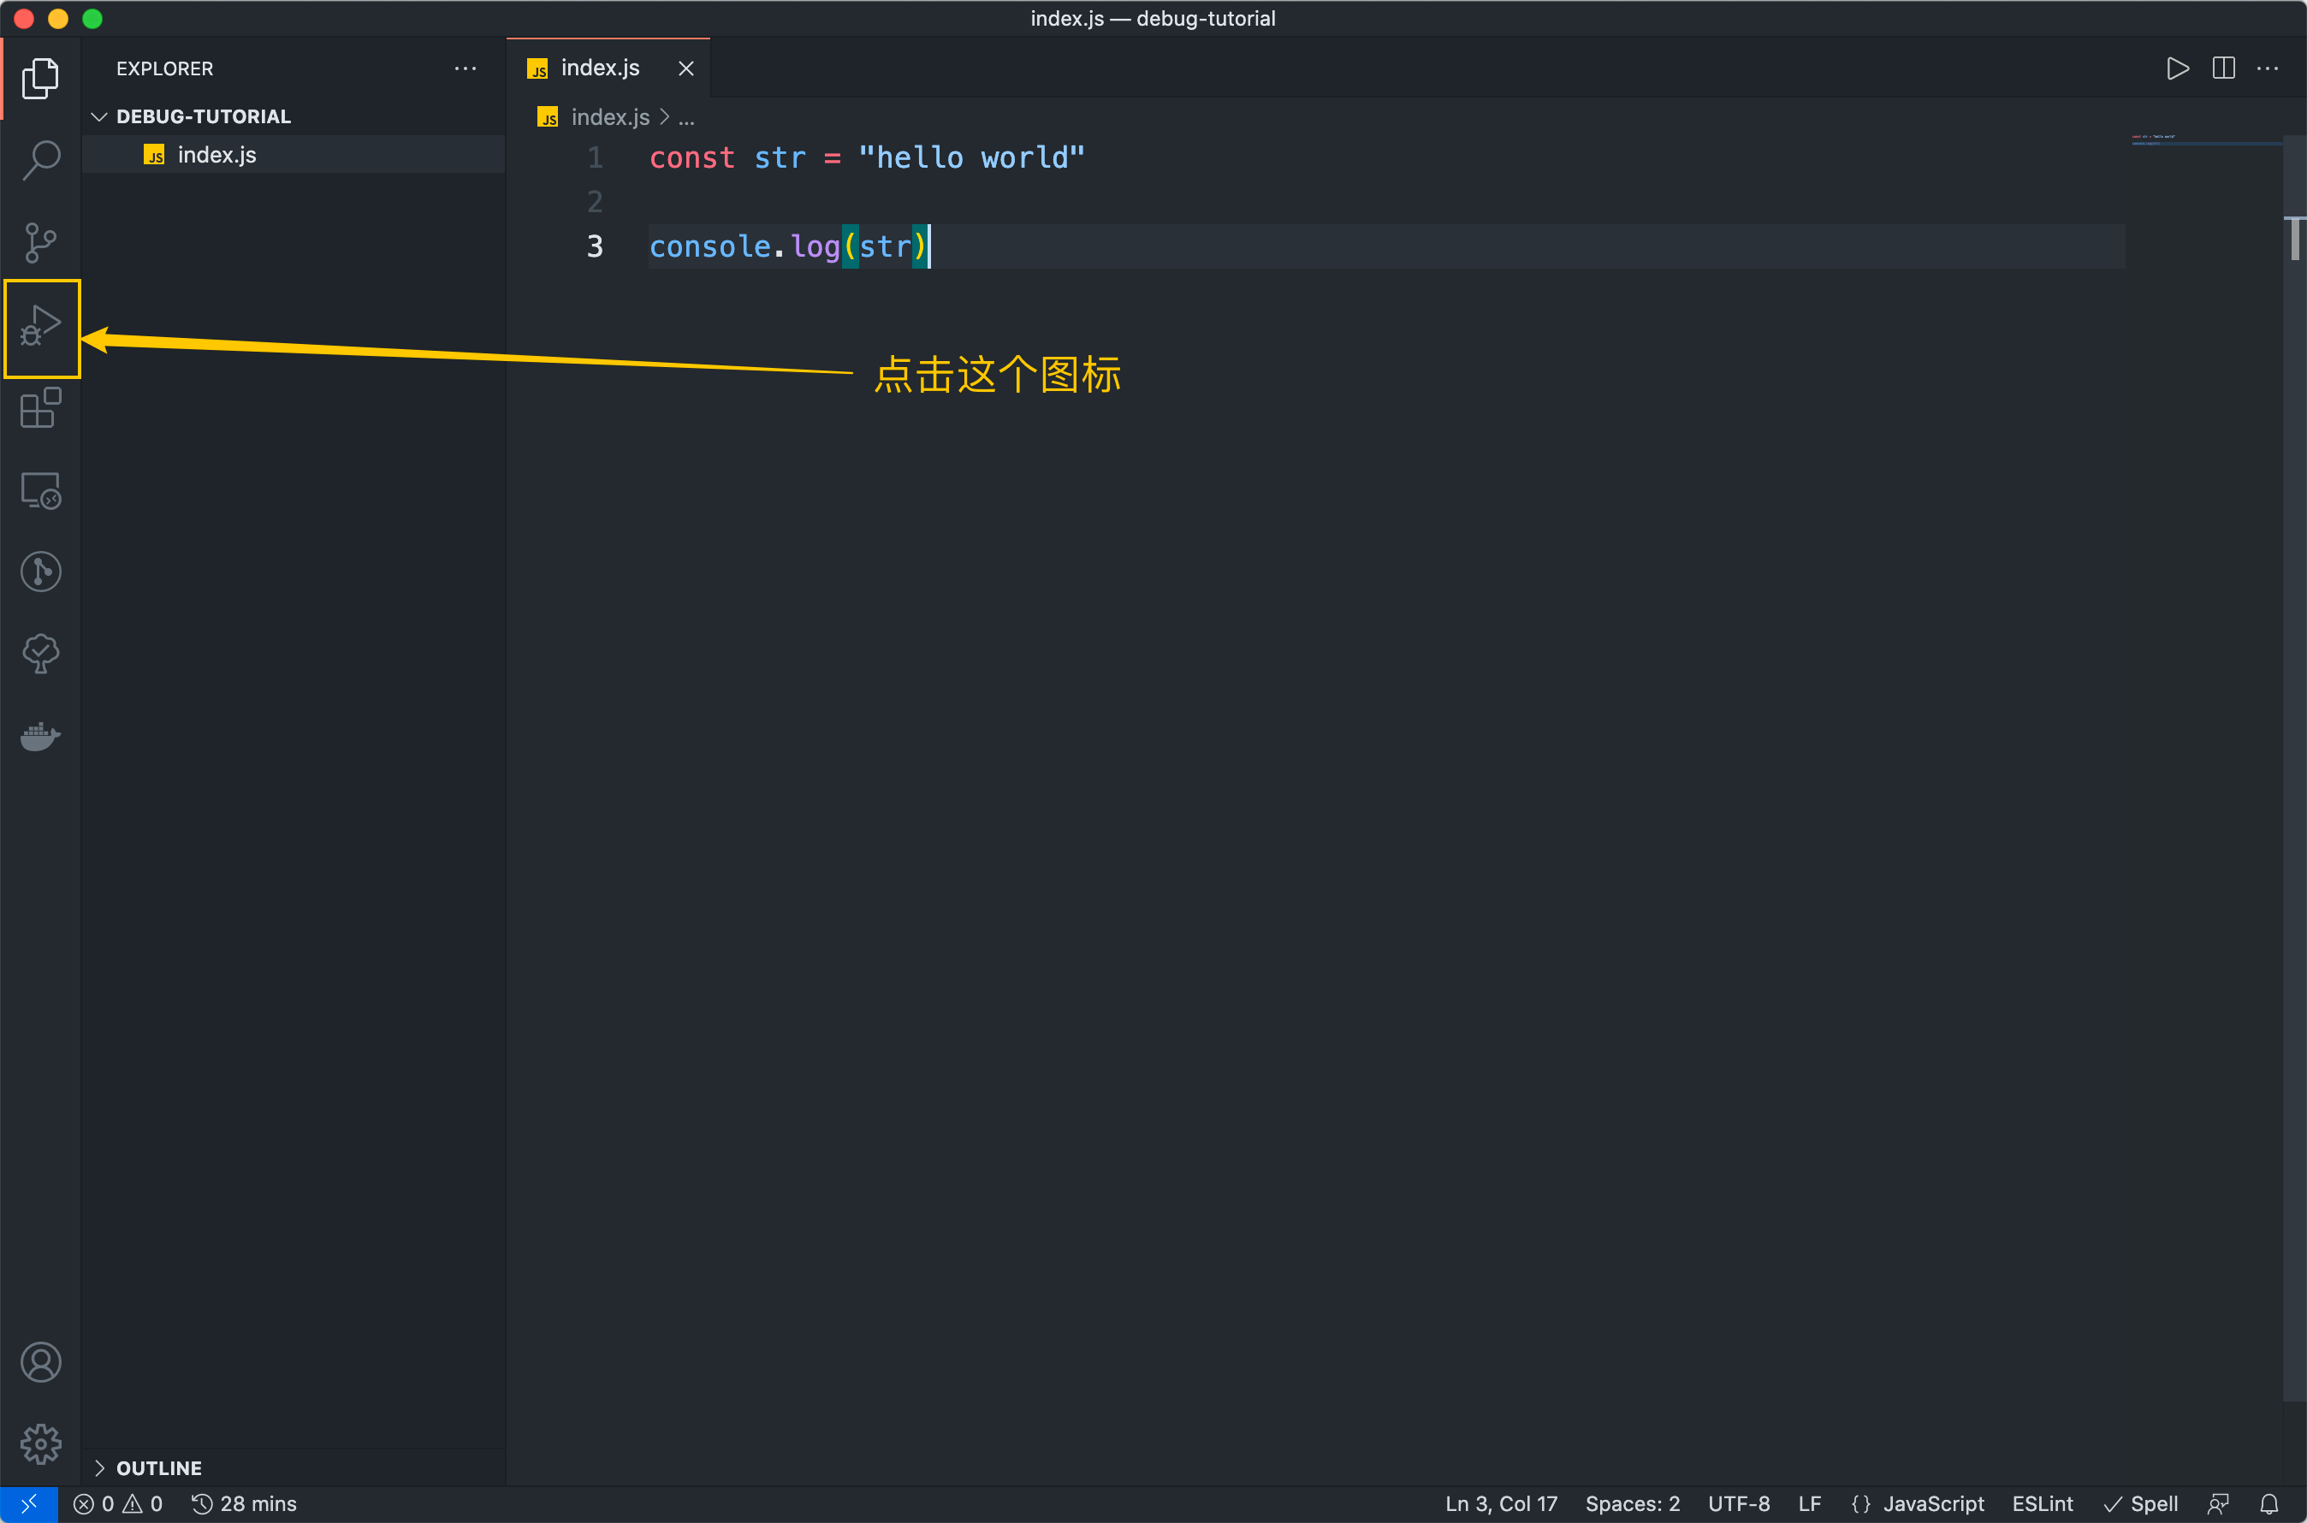Open the Remote Explorer view

point(41,490)
